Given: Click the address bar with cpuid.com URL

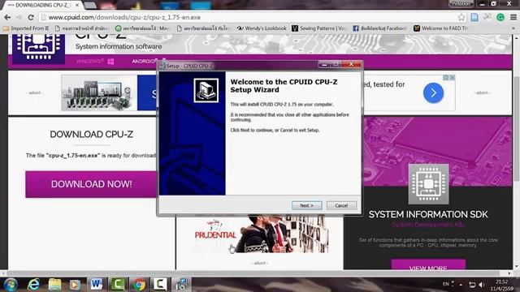Looking at the screenshot, I should (249, 17).
